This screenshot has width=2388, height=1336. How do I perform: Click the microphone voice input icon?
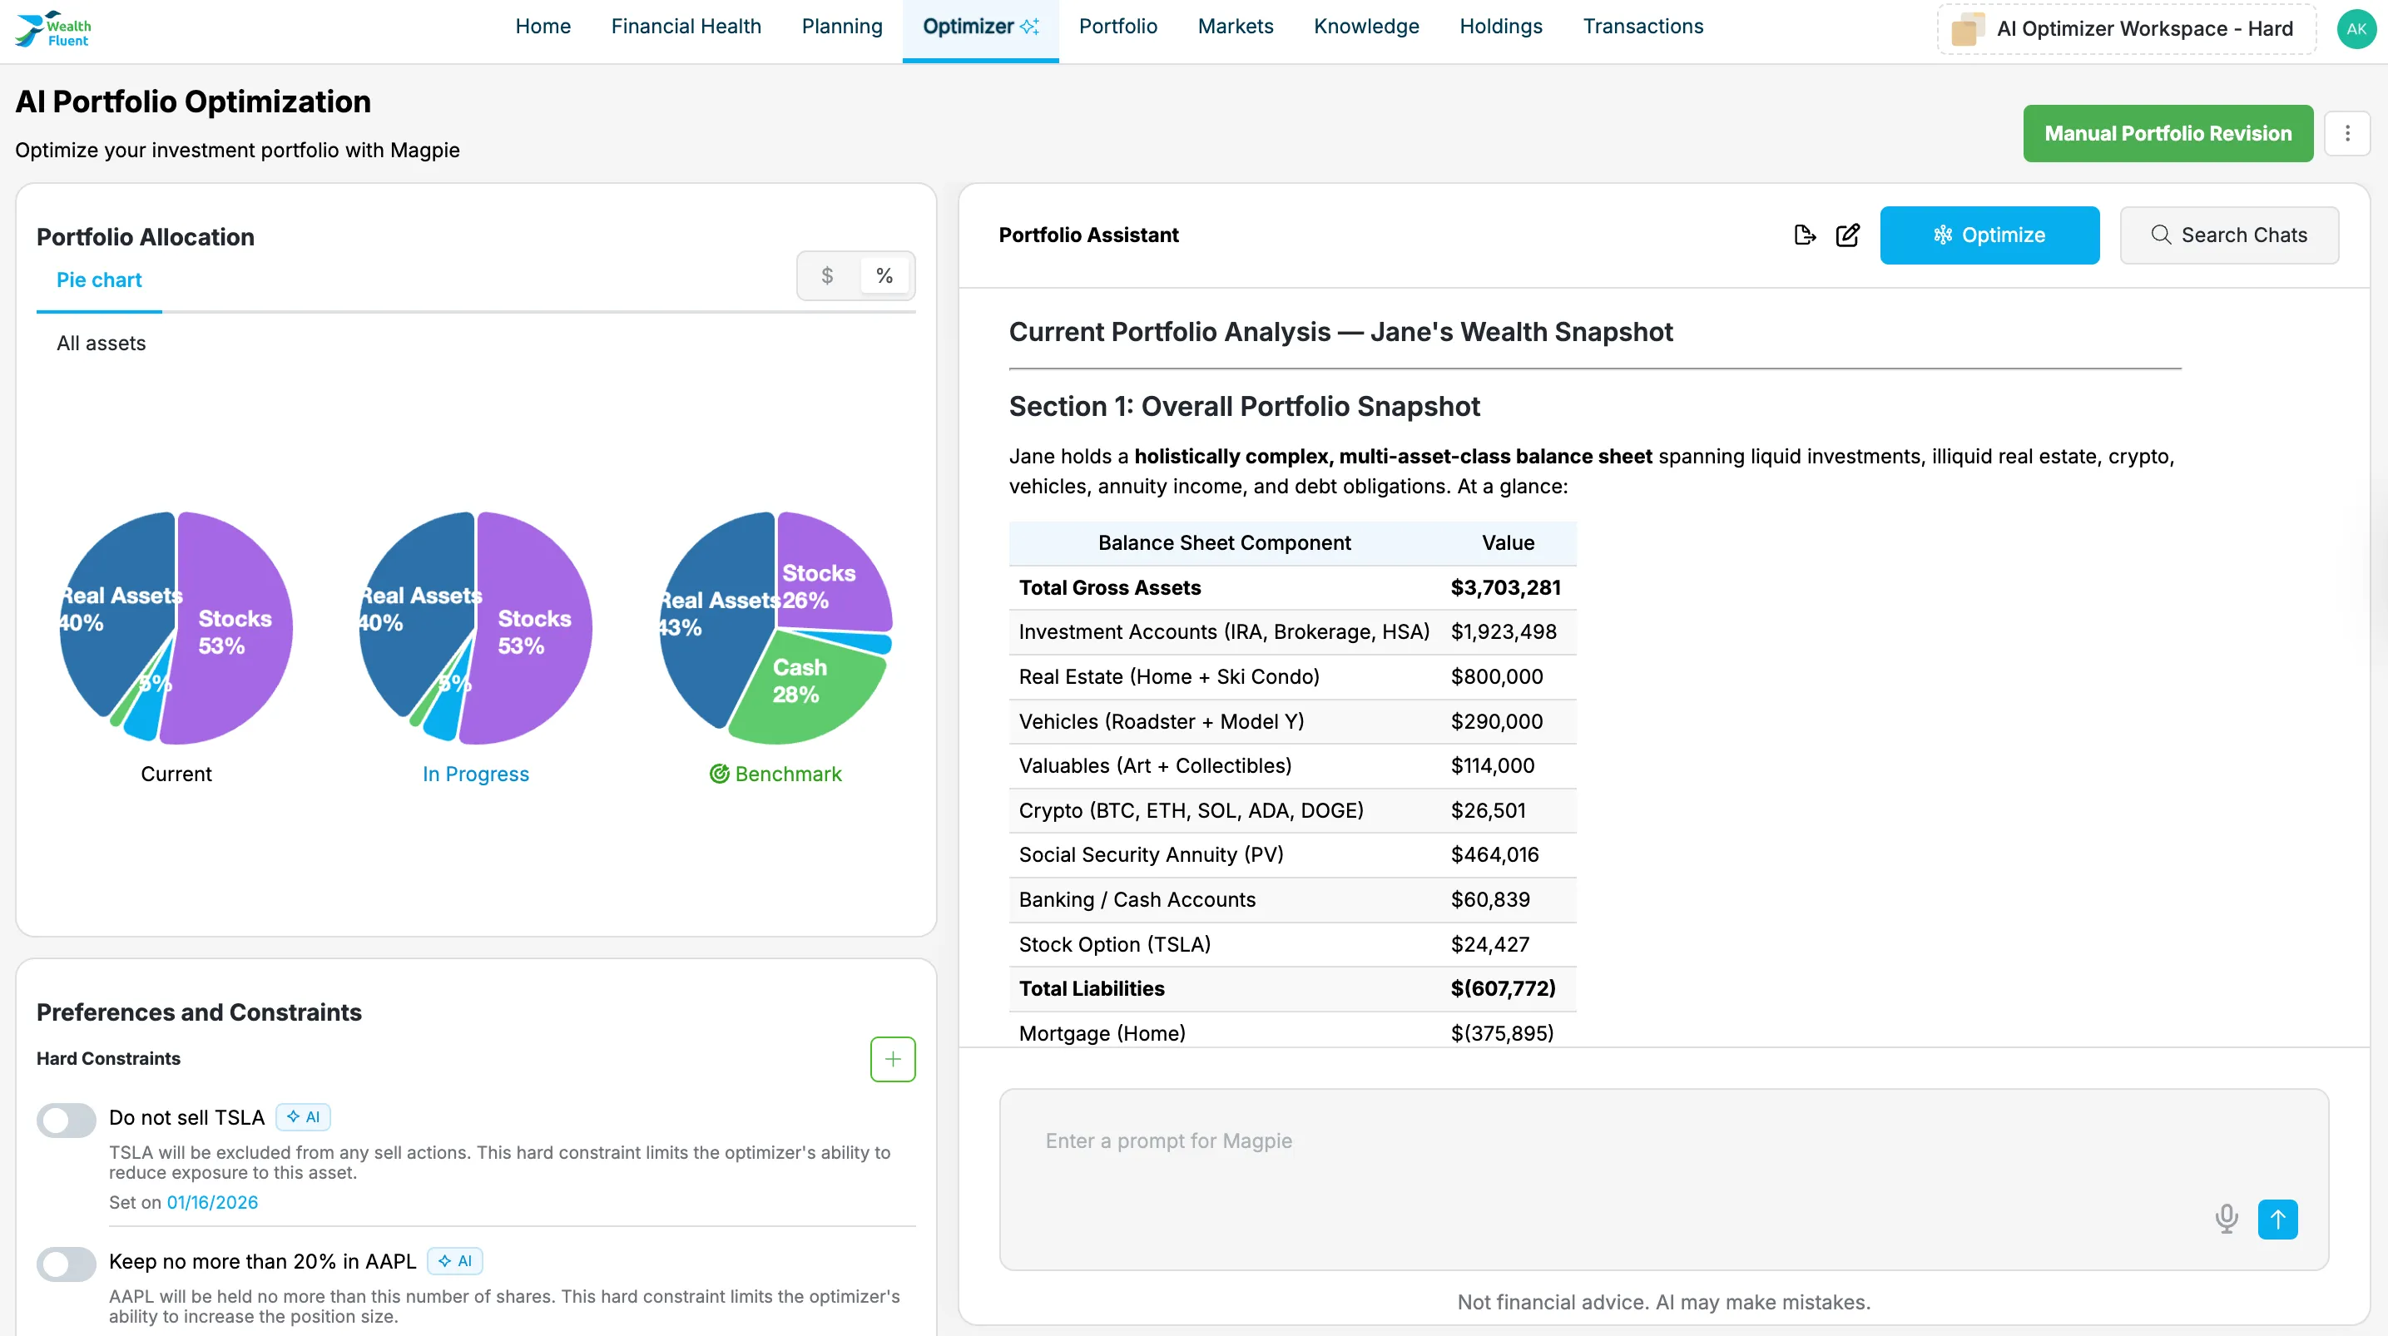point(2226,1218)
